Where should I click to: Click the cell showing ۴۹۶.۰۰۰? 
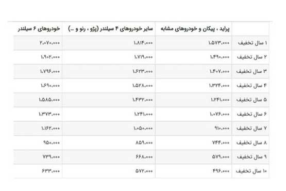[221, 171]
